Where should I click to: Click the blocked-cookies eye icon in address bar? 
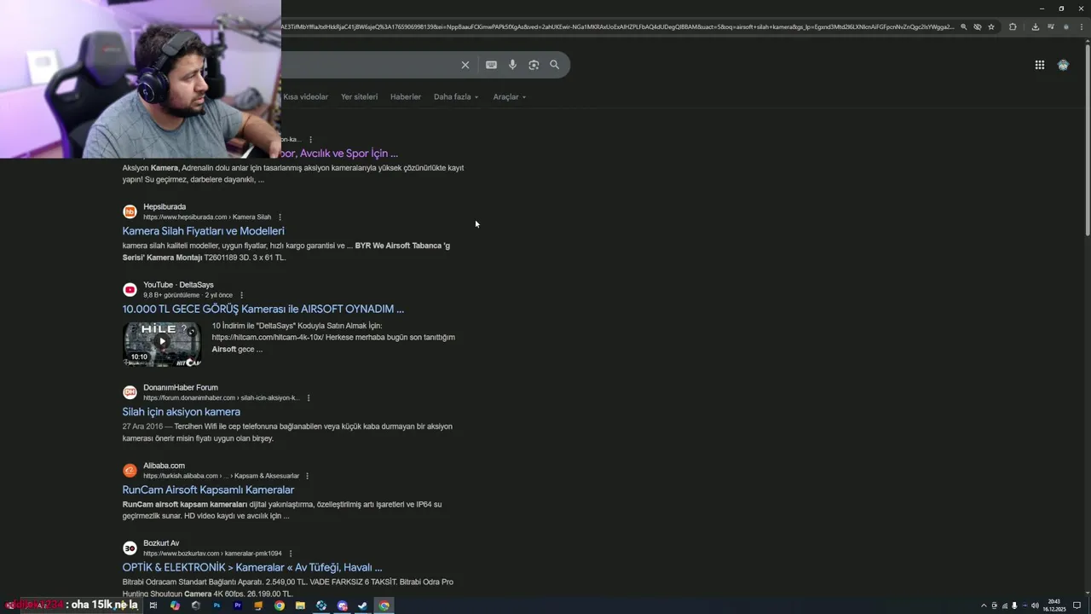pos(978,26)
